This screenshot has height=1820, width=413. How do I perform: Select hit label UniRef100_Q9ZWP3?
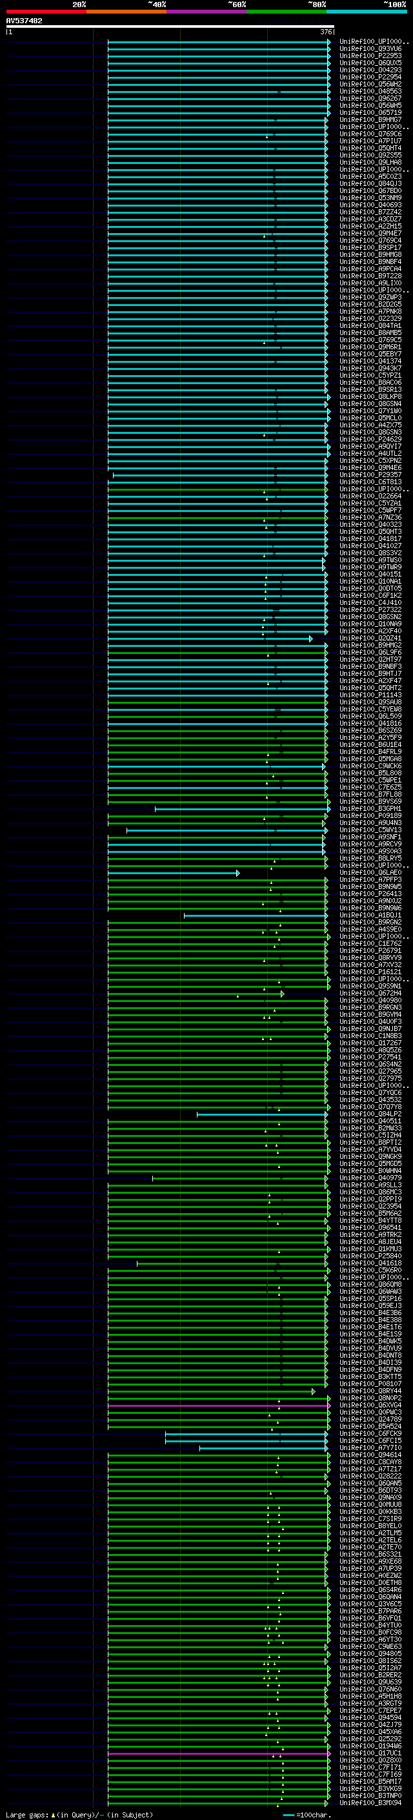point(370,298)
